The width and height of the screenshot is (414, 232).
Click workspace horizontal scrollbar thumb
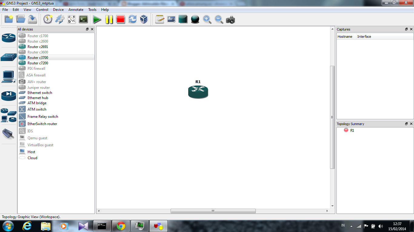tap(213, 211)
